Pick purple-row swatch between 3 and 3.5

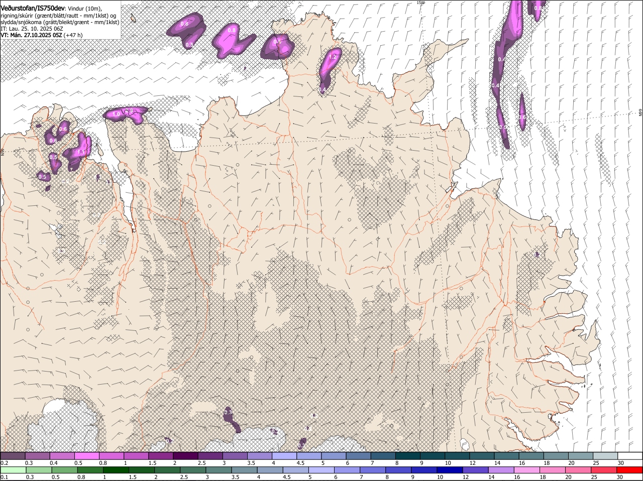[x=235, y=456]
